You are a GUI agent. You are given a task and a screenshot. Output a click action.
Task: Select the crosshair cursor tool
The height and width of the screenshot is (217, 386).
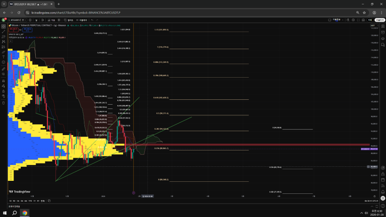tap(3, 27)
